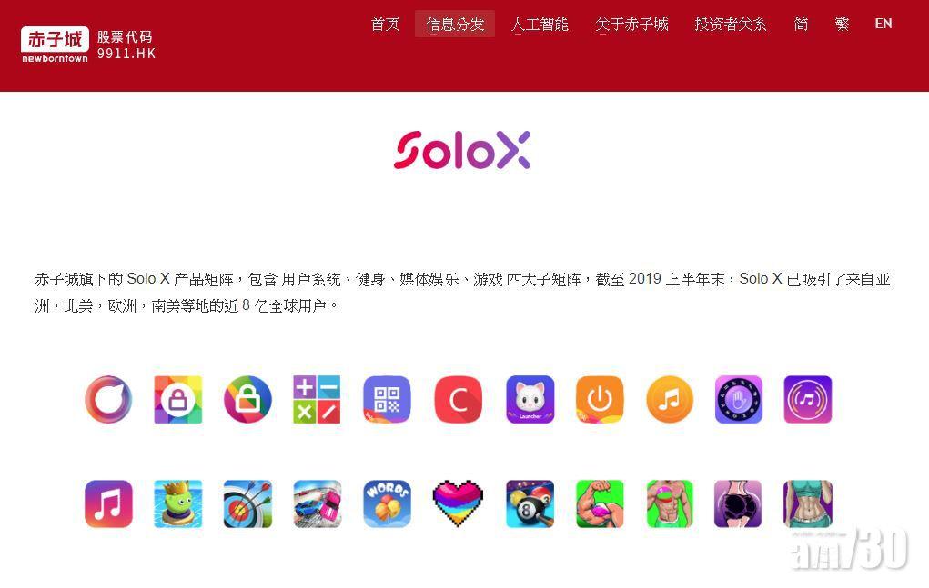Viewport: 929px width, 588px height.
Task: Select the white cat Launcher icon
Action: (530, 399)
